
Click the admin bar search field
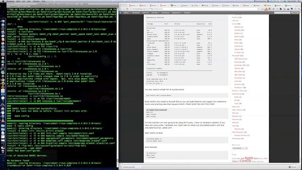click(282, 13)
